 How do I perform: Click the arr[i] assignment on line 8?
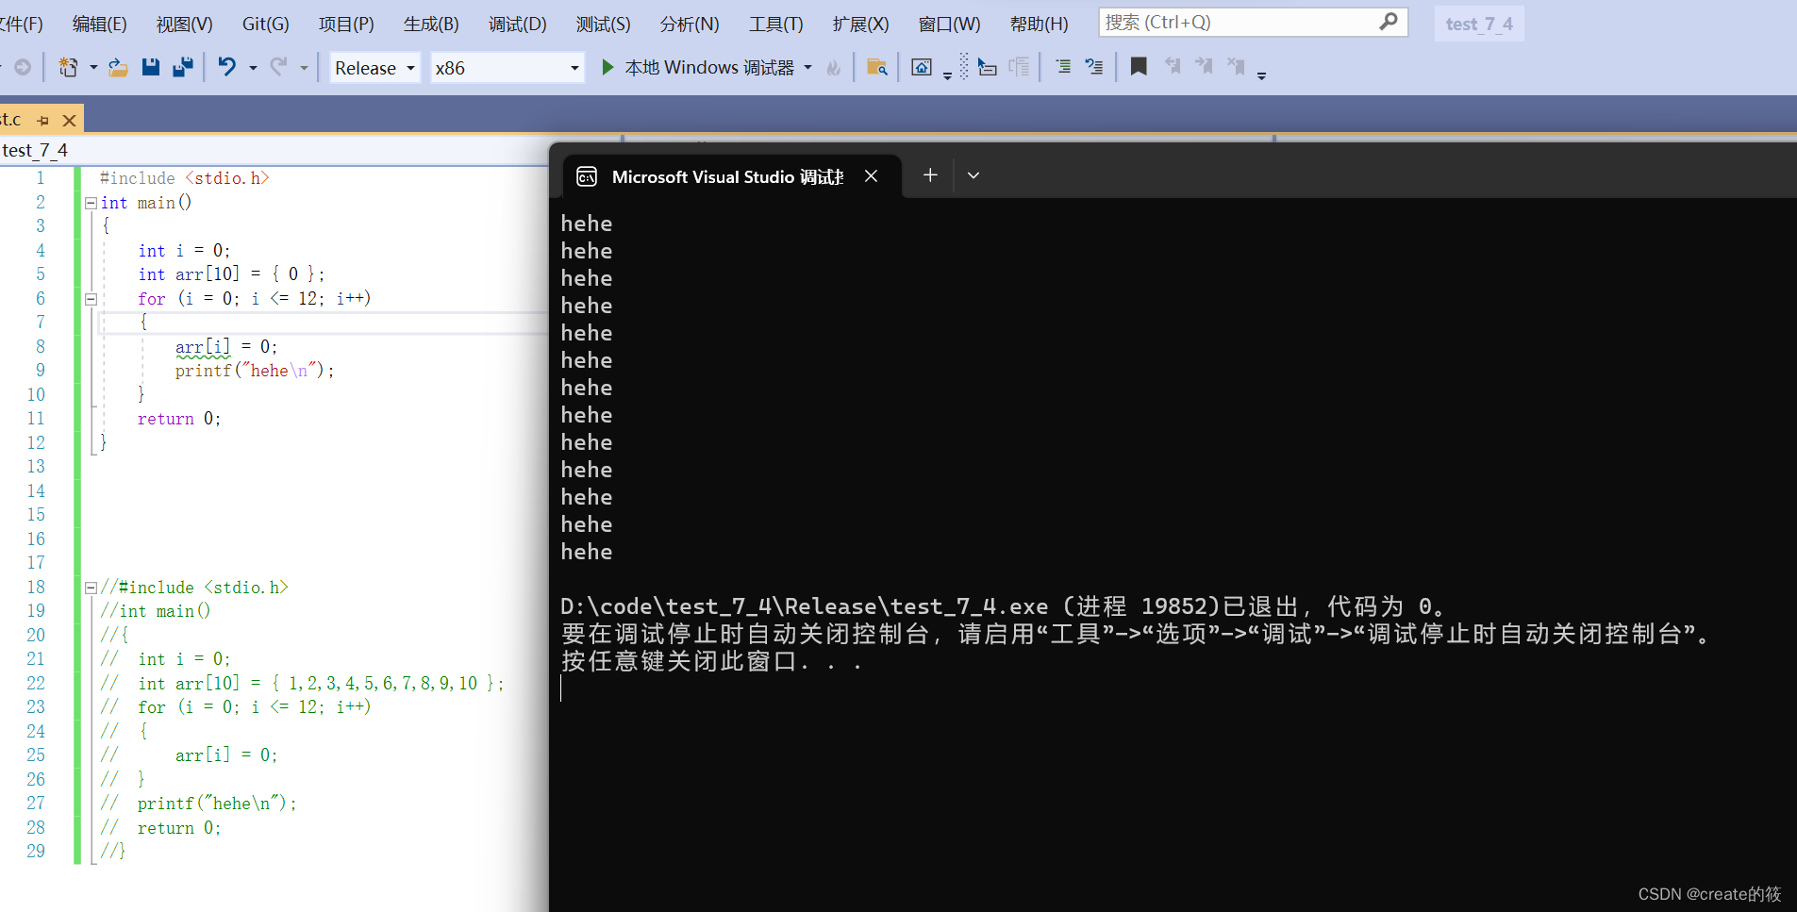click(x=225, y=346)
